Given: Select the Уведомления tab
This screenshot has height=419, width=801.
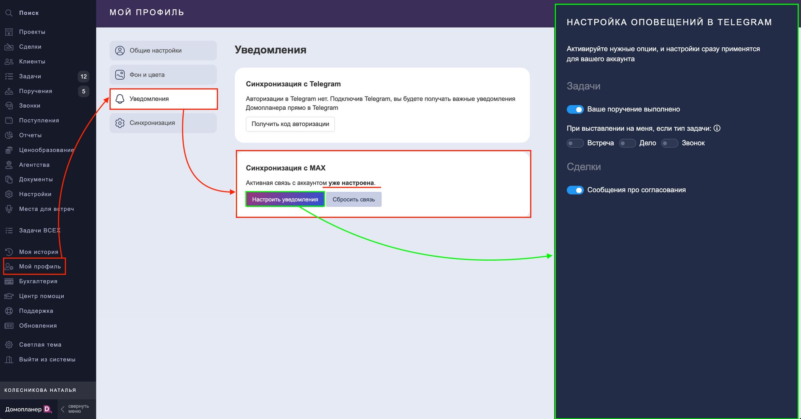Looking at the screenshot, I should point(164,99).
